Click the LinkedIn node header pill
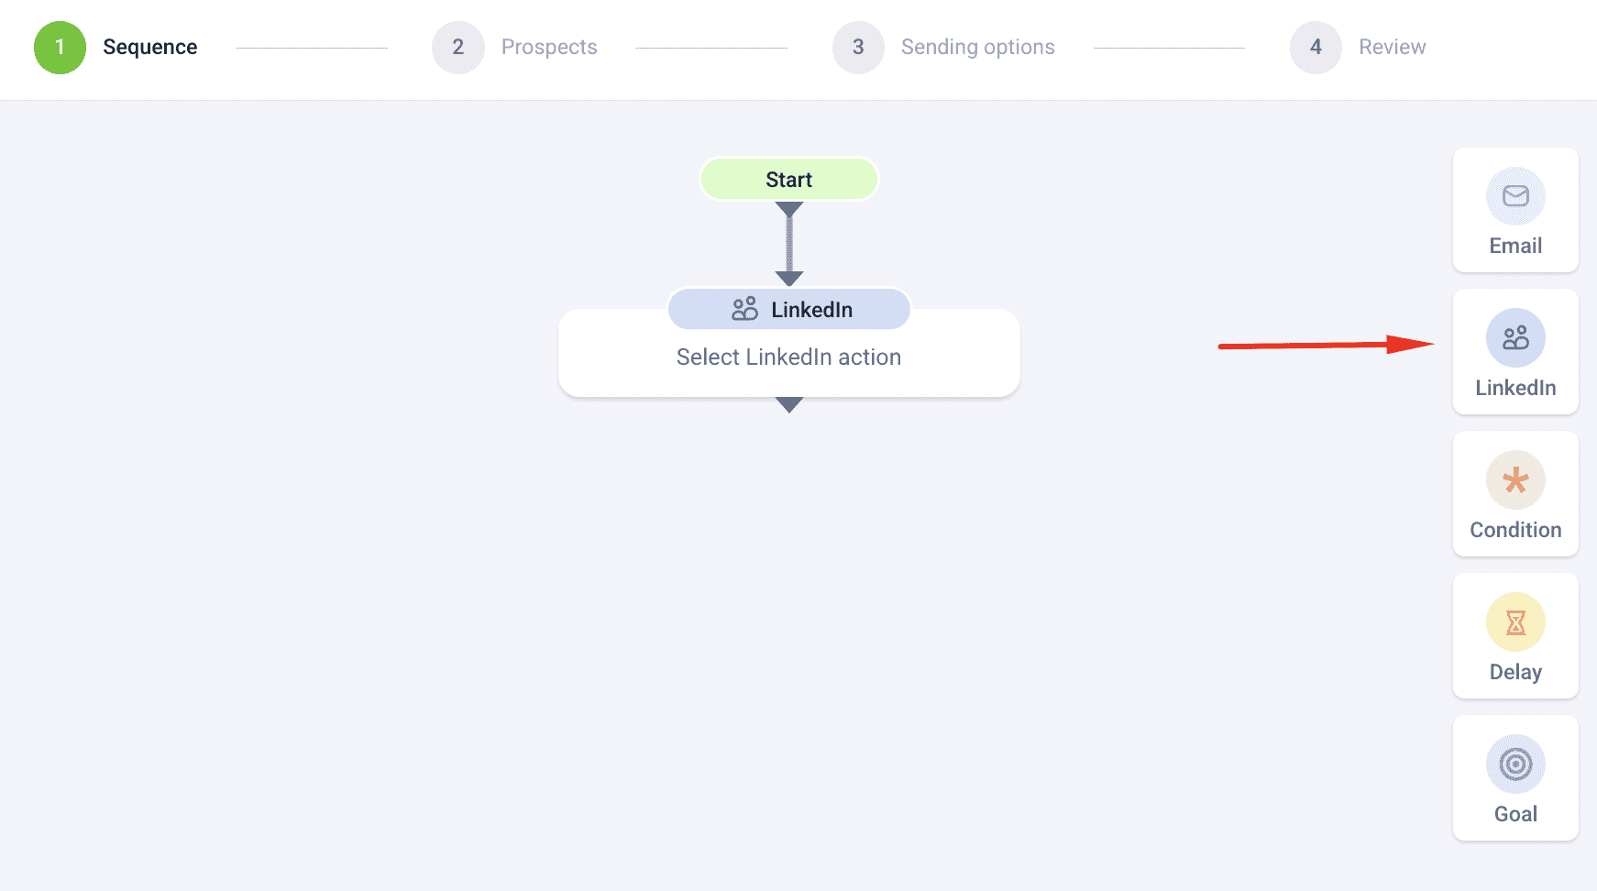 coord(810,310)
